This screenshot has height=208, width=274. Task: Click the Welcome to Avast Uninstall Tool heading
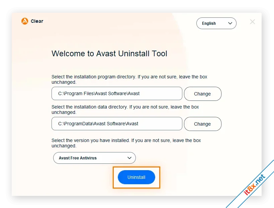[109, 54]
